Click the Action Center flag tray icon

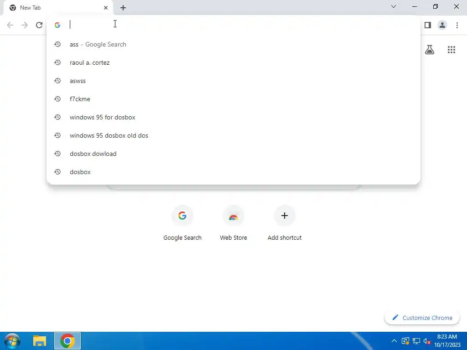[x=405, y=341]
